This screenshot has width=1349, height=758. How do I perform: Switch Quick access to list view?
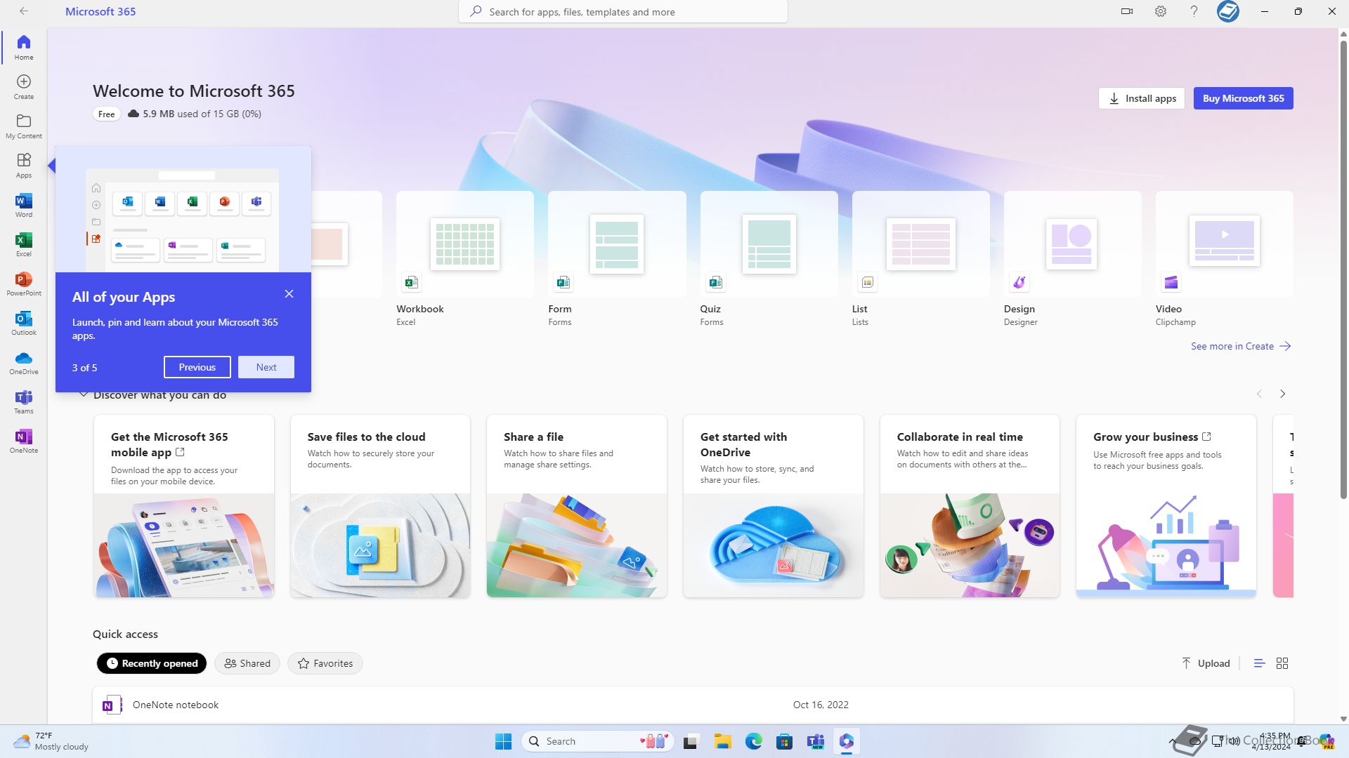pos(1259,663)
